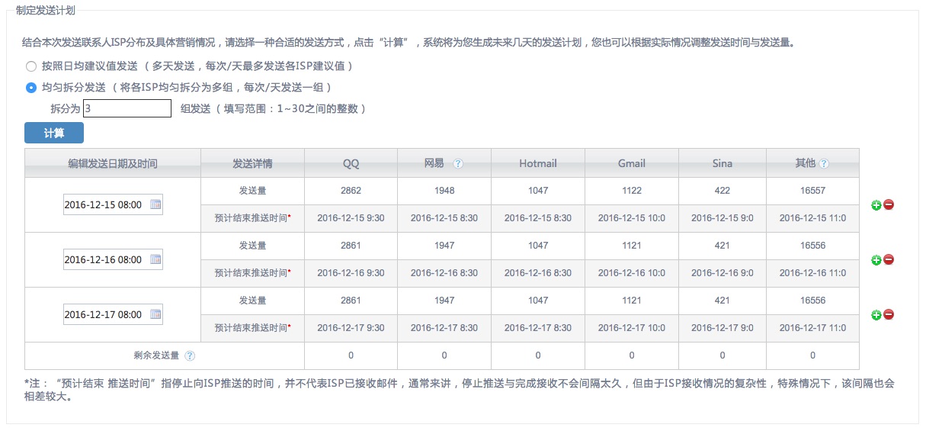
Task: Add a row after the 2016-12-17 plan
Action: [x=876, y=314]
